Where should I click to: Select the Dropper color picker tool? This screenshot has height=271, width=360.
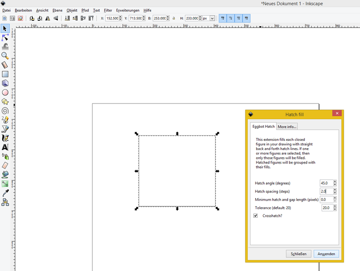coord(5,193)
